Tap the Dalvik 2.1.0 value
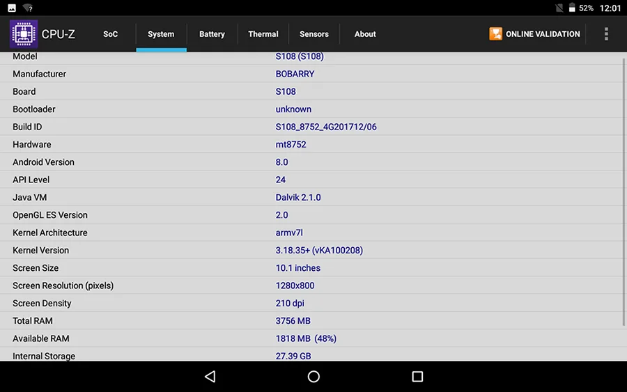627x392 pixels. coord(298,197)
